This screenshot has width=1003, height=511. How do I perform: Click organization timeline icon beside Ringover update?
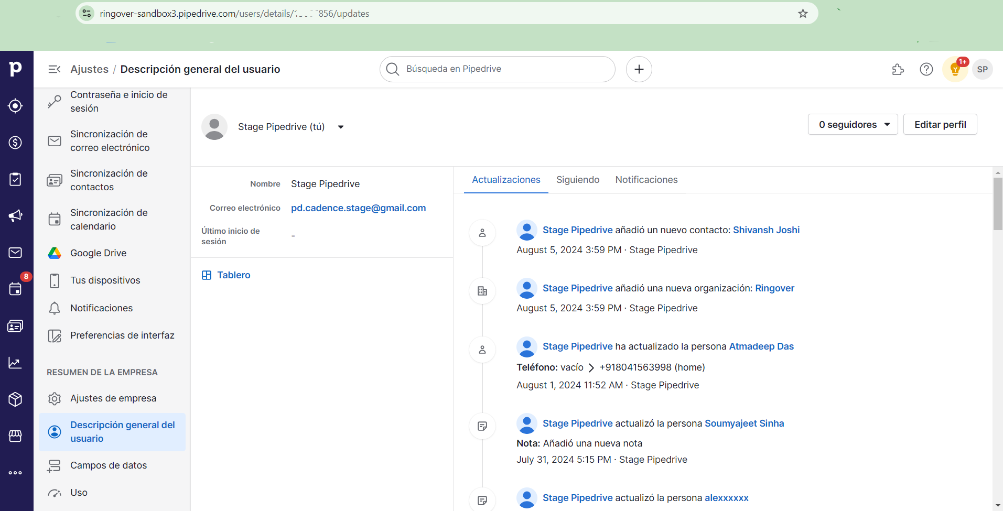click(482, 291)
